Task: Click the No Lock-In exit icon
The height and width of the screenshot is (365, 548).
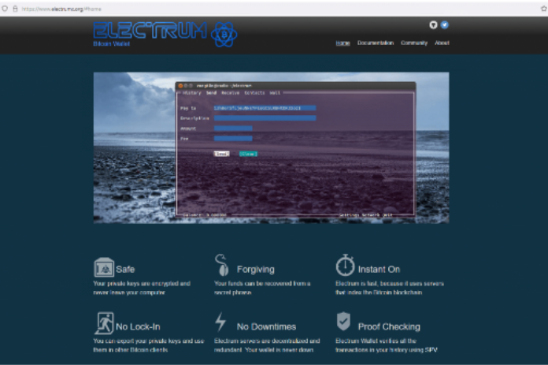Action: [x=104, y=323]
